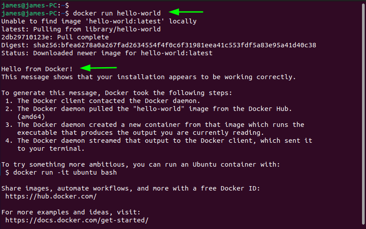Click the 'Status: Downloaded newer image' line
This screenshot has height=229, width=366.
point(107,53)
